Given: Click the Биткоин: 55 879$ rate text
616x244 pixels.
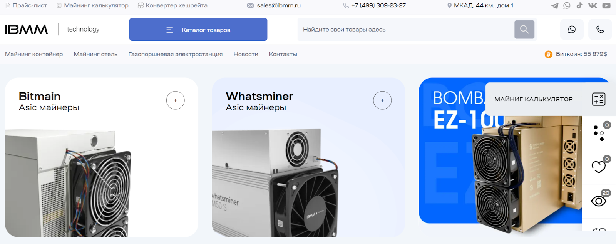Looking at the screenshot, I should click(581, 54).
